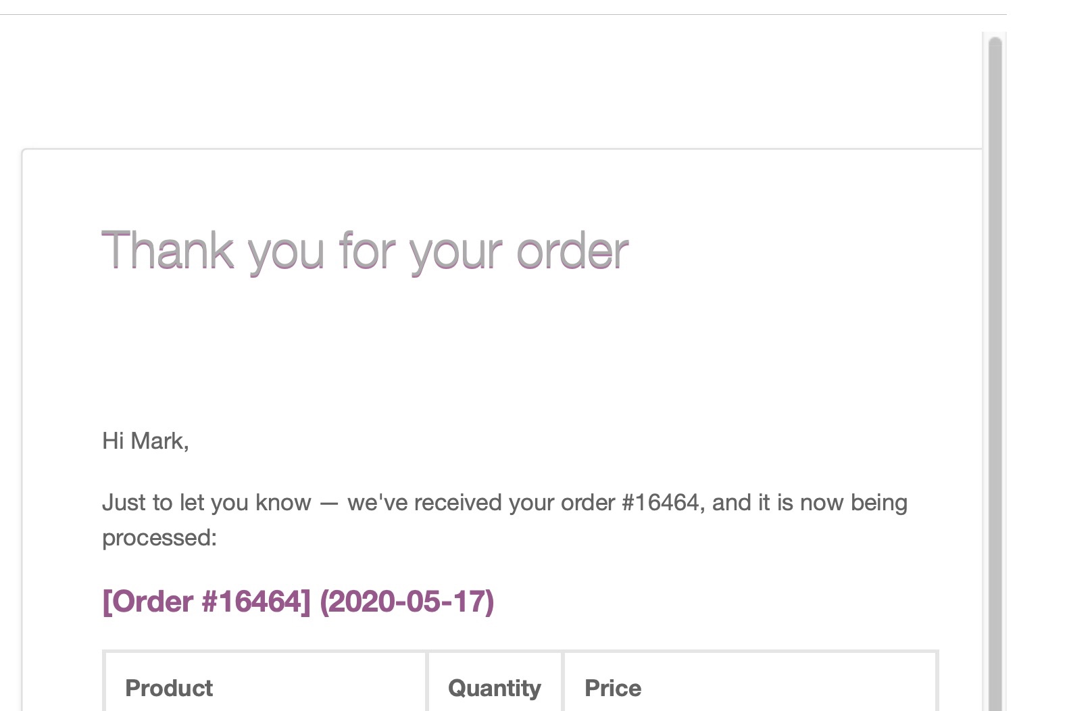The width and height of the screenshot is (1092, 711).
Task: Open the [Order #16464] purple heading link
Action: (206, 602)
